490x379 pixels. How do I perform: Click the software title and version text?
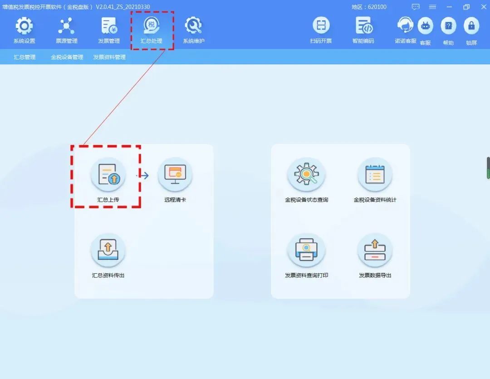(x=76, y=7)
